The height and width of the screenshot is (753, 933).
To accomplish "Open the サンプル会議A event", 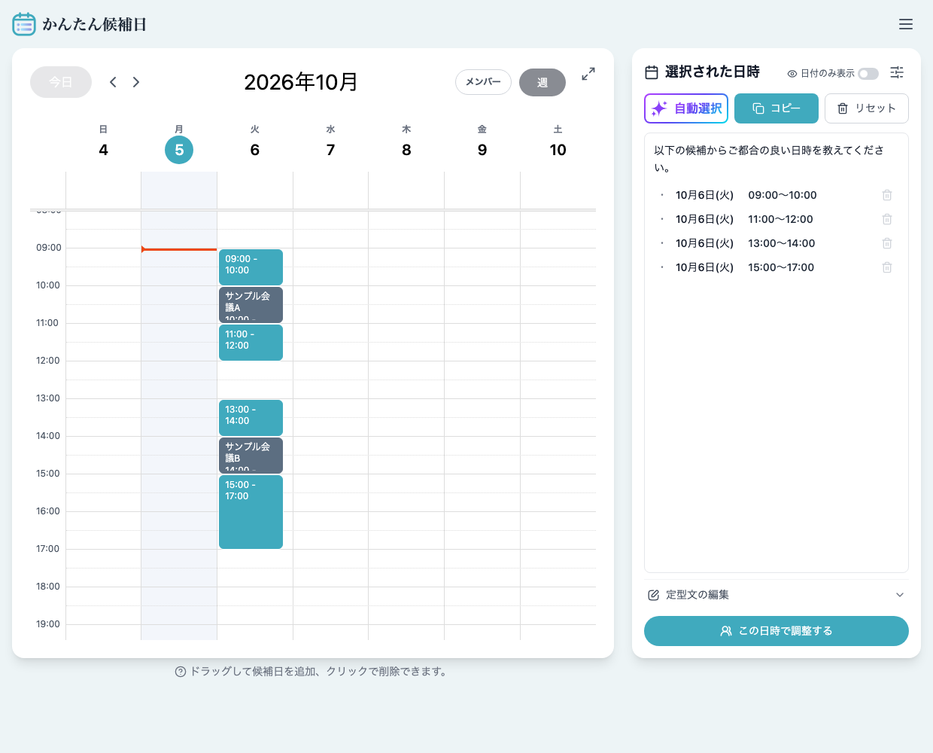I will click(251, 305).
